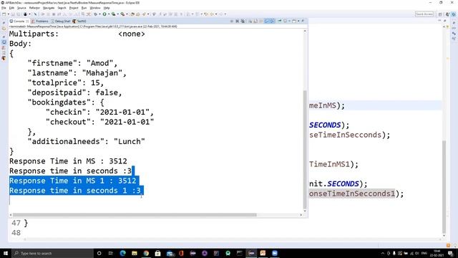Click the highlighted 'Response Time in MS 1 : 3512' line
Image resolution: width=458 pixels, height=258 pixels.
[73, 181]
